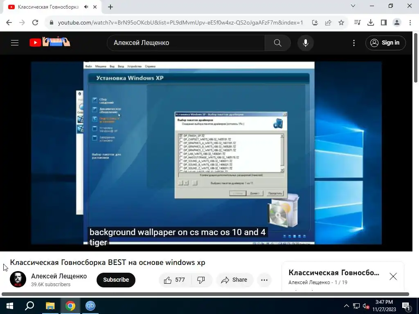Image resolution: width=419 pixels, height=314 pixels.
Task: Open the Windows notification center
Action: point(406,306)
